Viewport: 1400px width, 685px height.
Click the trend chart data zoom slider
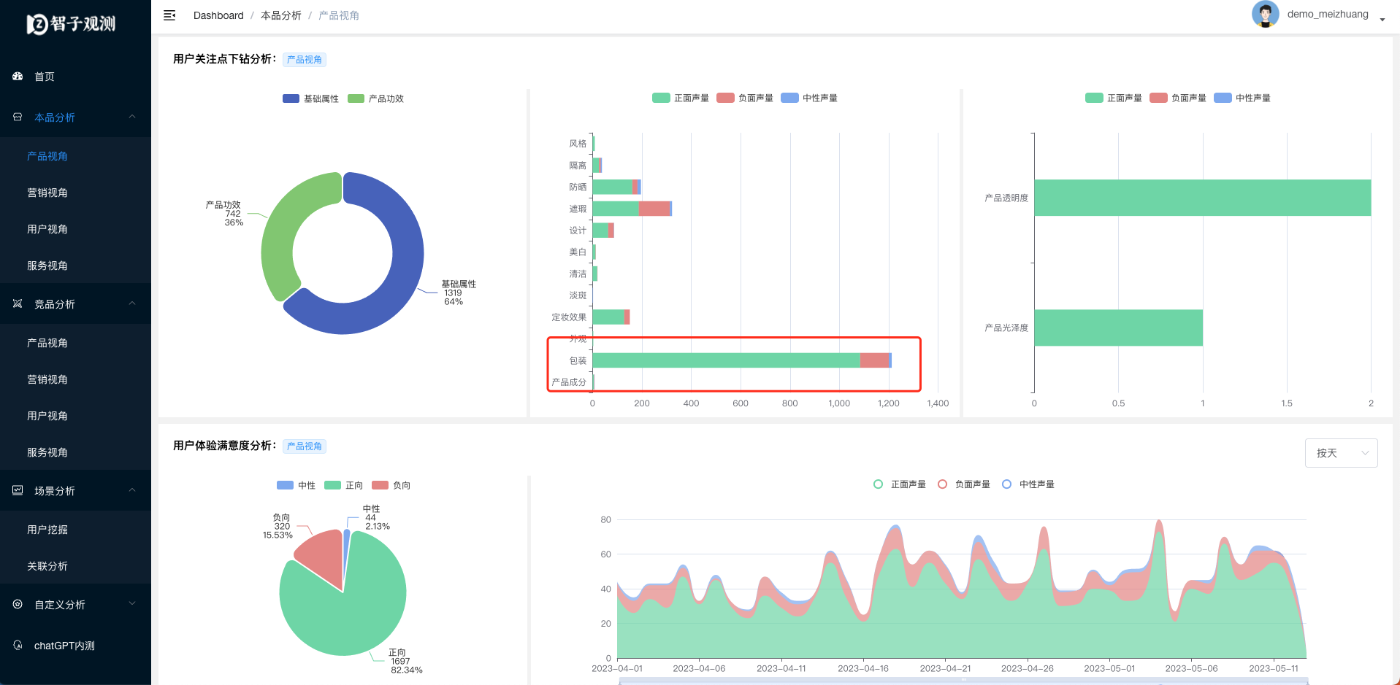963,681
